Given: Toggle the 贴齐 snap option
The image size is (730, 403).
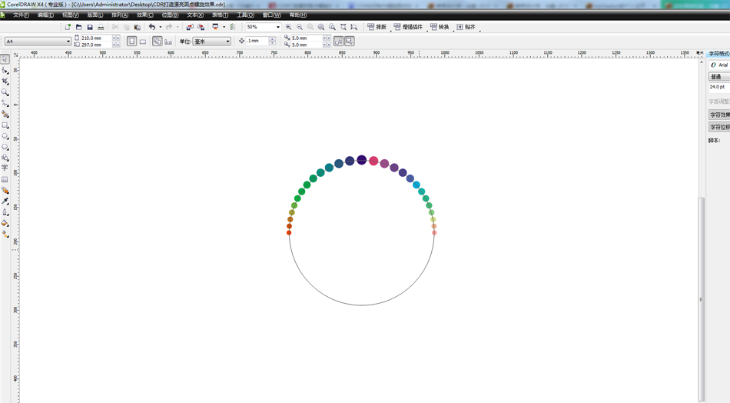Looking at the screenshot, I should (466, 27).
